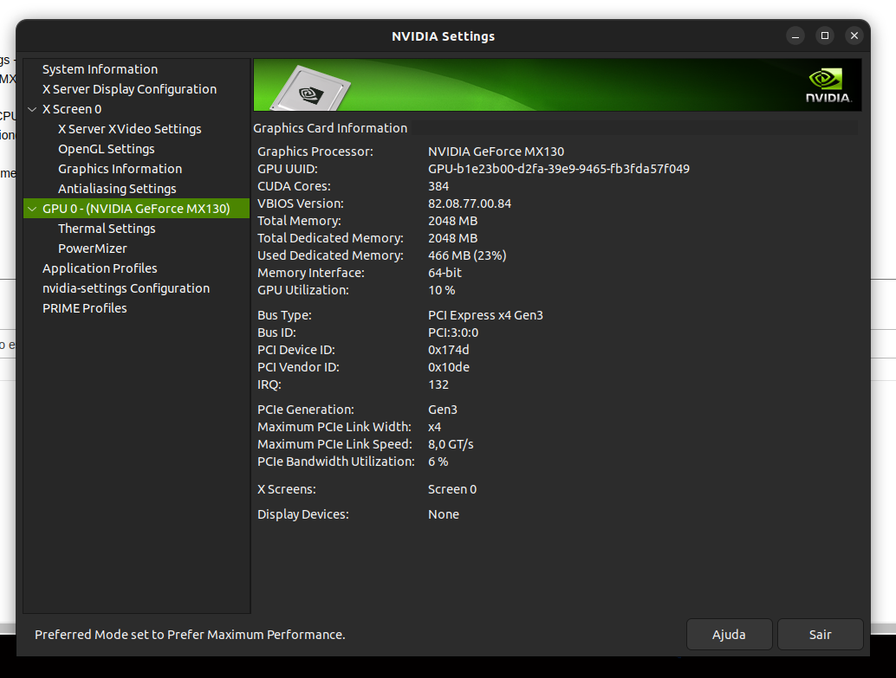Collapse the GPU 0 tree node arrow
The height and width of the screenshot is (678, 896).
click(x=32, y=209)
